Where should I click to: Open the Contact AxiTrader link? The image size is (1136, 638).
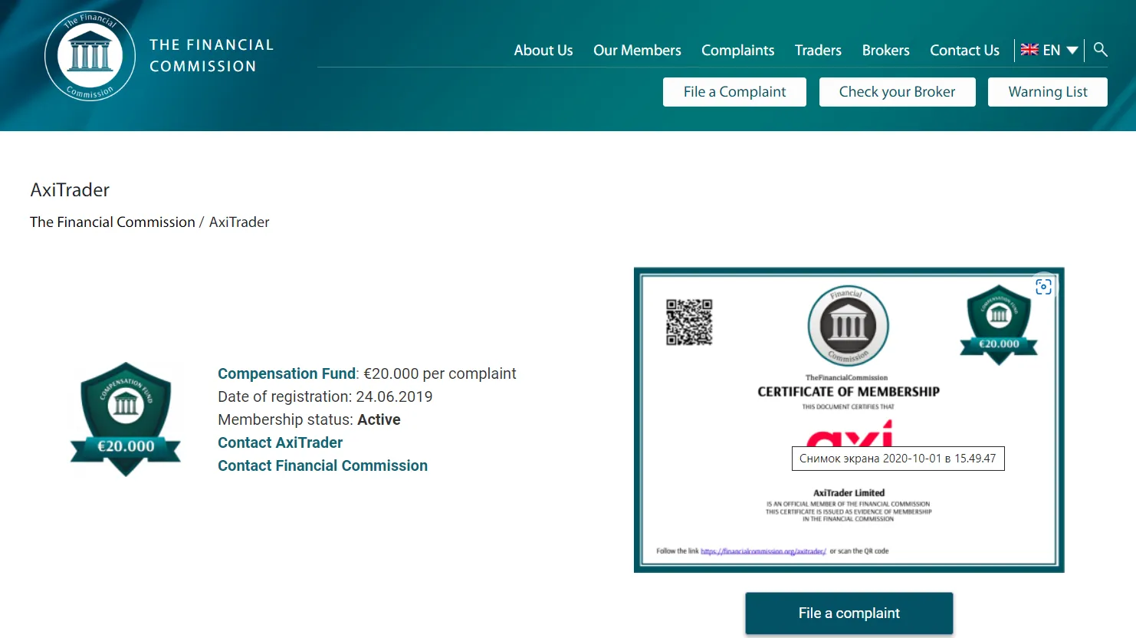[x=280, y=442]
